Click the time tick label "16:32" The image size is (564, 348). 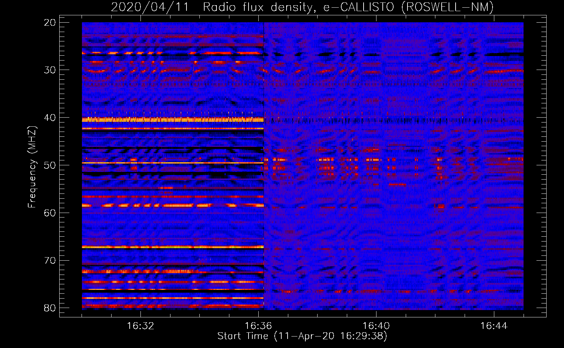tap(140, 326)
